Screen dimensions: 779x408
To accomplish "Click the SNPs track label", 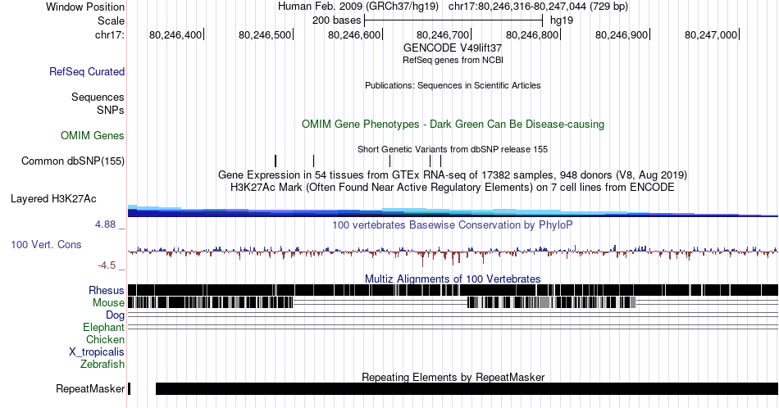I will [111, 110].
